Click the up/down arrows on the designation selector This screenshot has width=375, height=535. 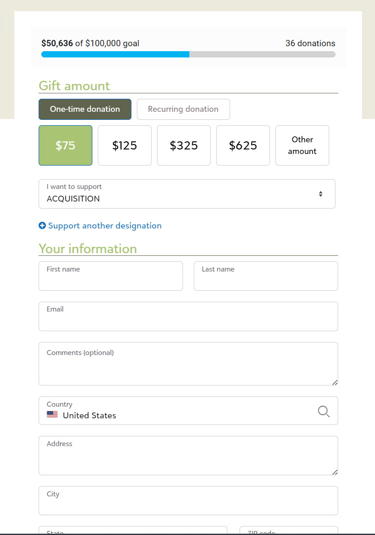[321, 193]
